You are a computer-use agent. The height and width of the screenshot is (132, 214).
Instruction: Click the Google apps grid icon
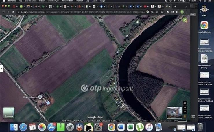pos(177,20)
